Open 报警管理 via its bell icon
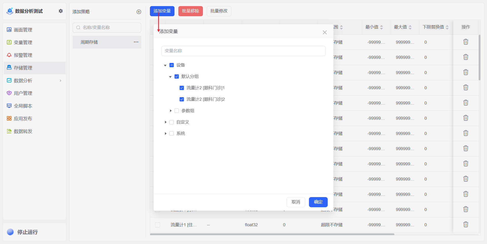 pos(9,55)
